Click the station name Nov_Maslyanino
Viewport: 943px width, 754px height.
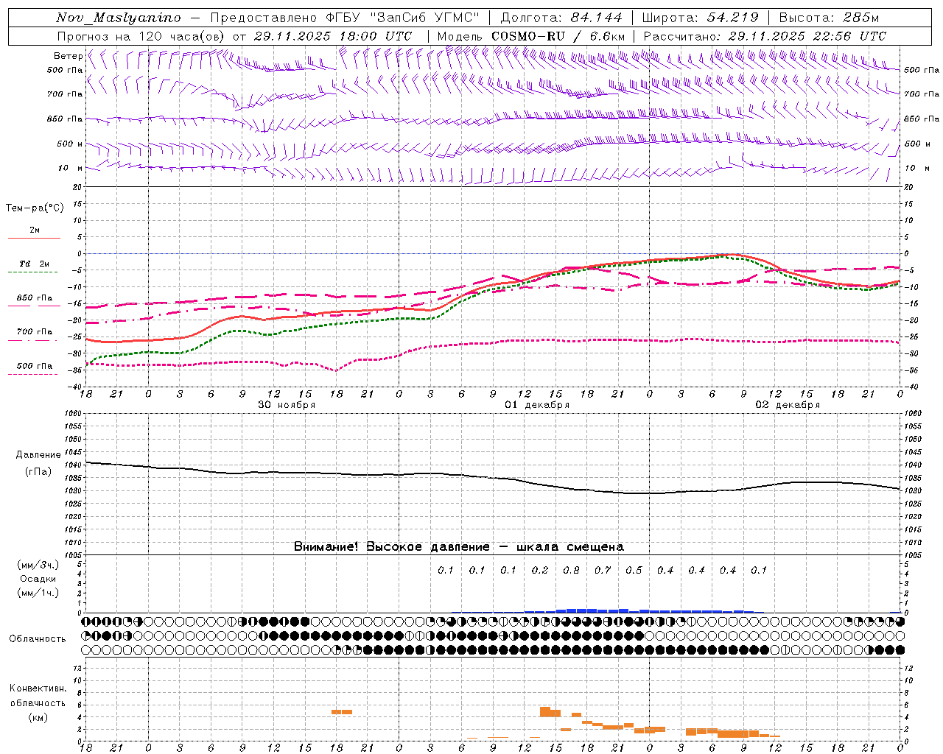click(x=119, y=18)
